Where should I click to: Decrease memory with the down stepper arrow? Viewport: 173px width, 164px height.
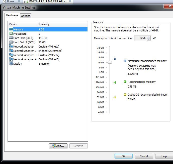[x=149, y=39]
